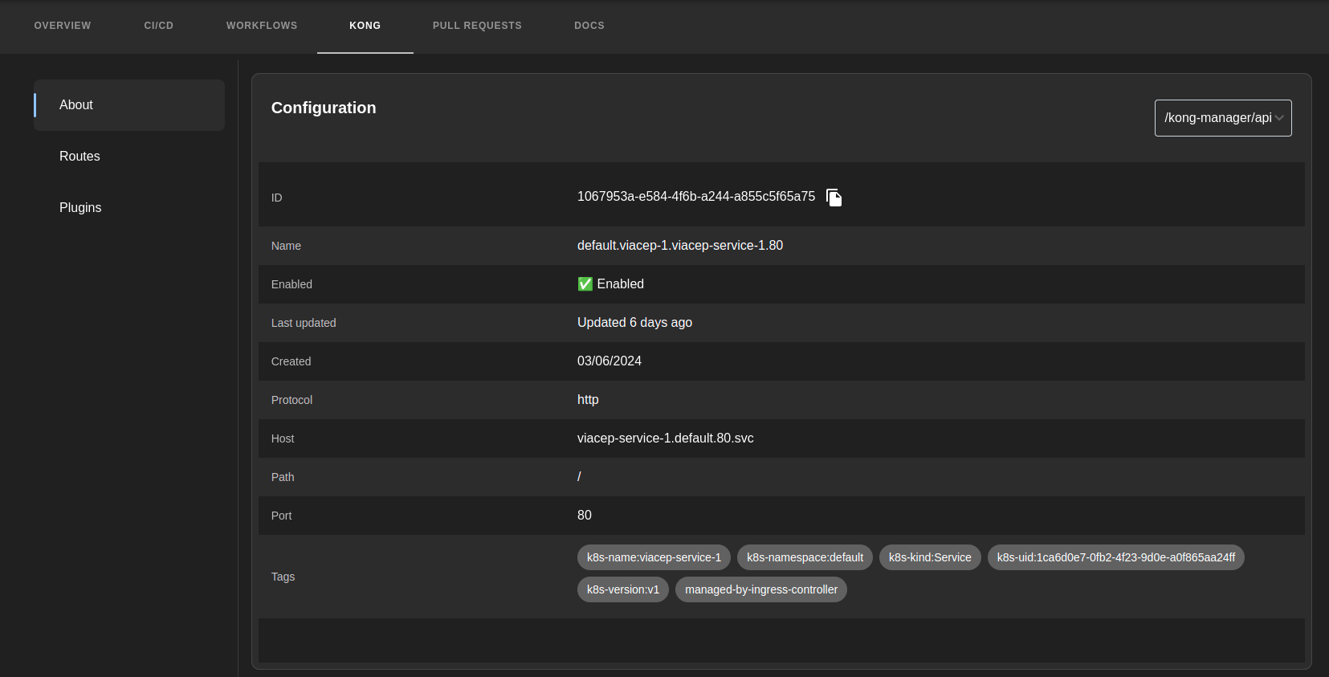This screenshot has height=677, width=1329.
Task: Click the green Enabled checkmark icon
Action: [x=585, y=284]
